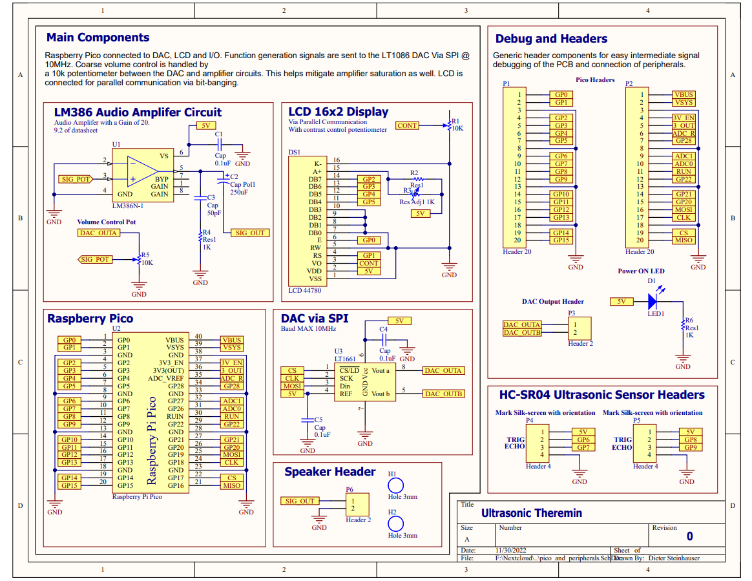Click the CONT net label near R1
The width and height of the screenshot is (752, 581).
click(x=407, y=125)
